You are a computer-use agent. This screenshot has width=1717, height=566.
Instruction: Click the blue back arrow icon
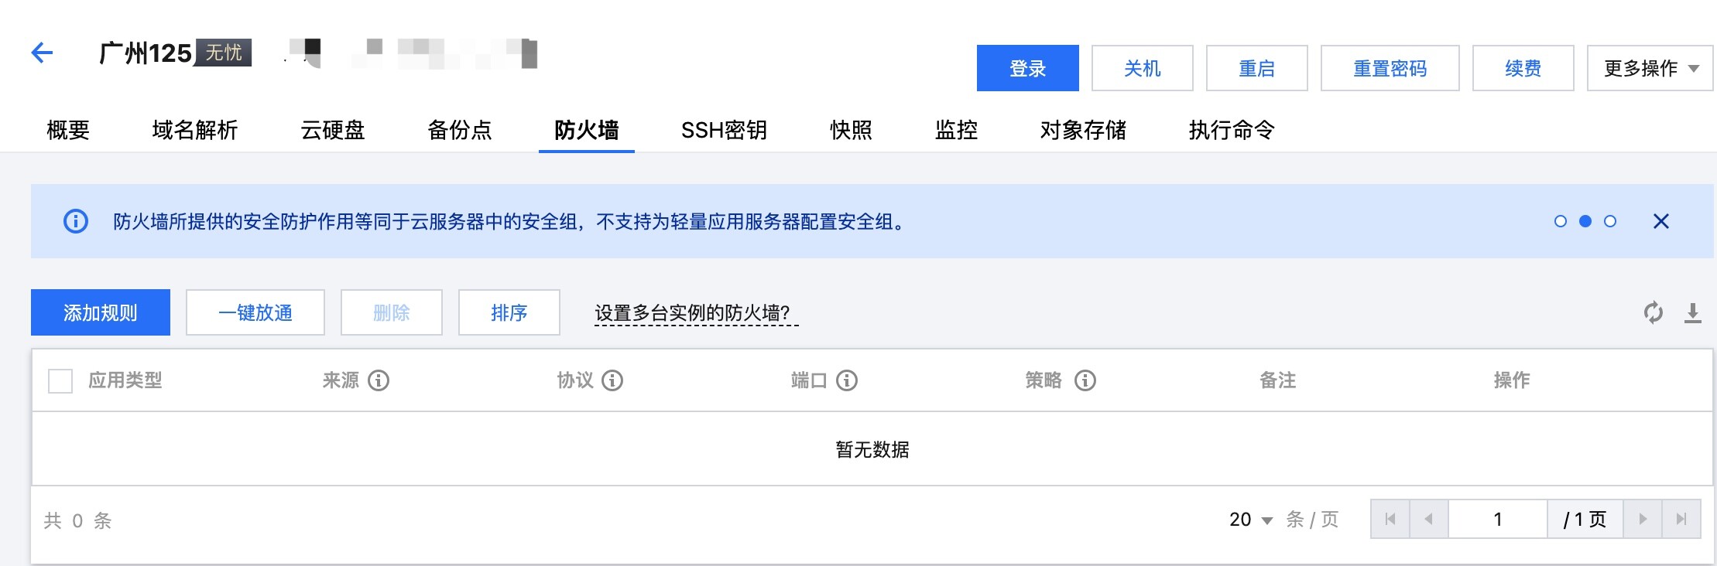pos(42,53)
